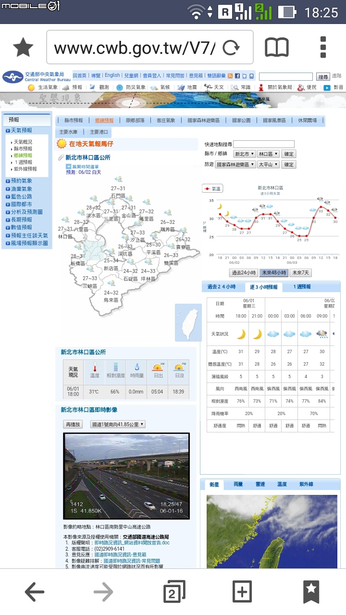Select the 過去24小時 chart range

244,272
